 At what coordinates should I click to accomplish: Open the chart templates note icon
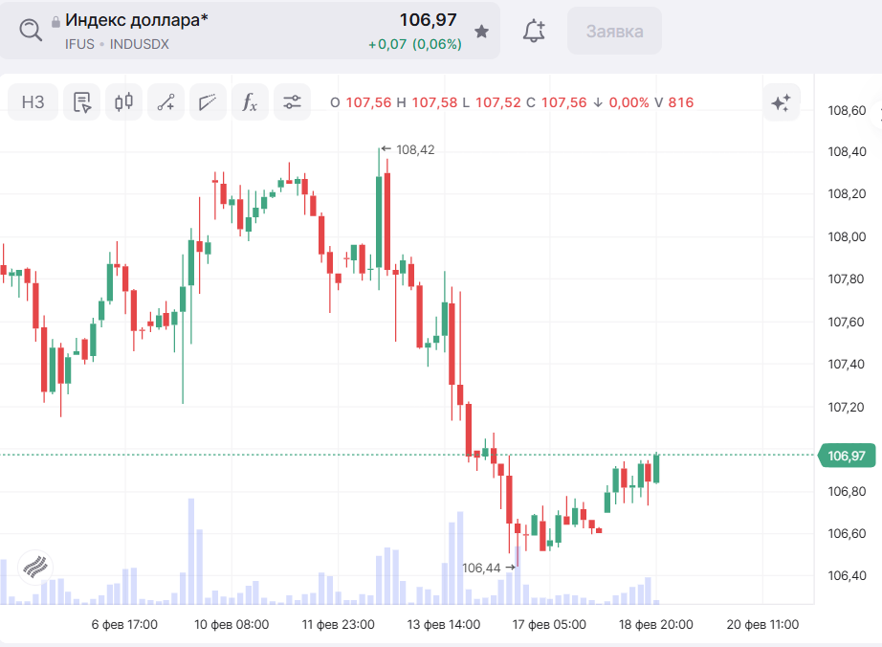82,102
